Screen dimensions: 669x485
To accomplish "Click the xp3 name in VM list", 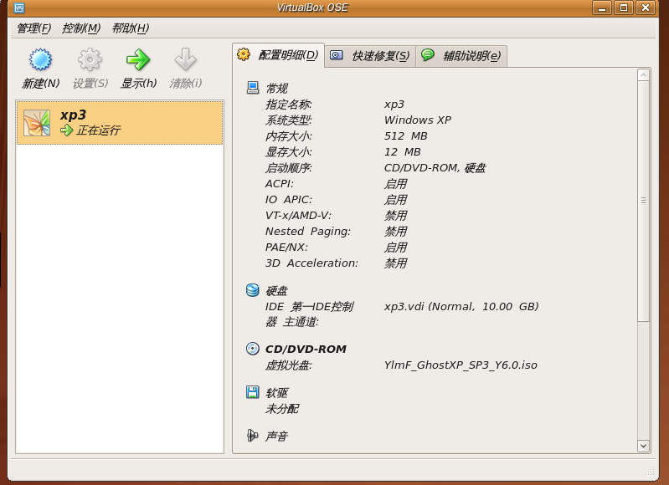I will coord(73,115).
